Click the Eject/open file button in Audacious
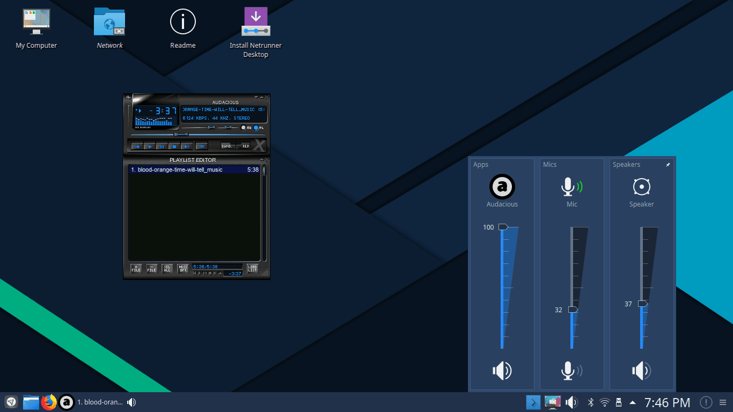The height and width of the screenshot is (412, 733). (201, 146)
